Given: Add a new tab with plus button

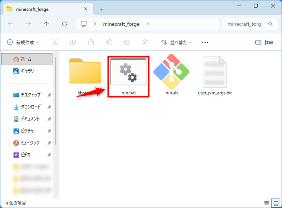Looking at the screenshot, I should pos(102,9).
